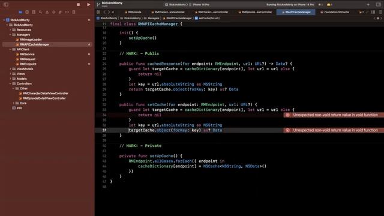384x216 pixels.
Task: Expand the Resources folder
Action: coord(10,29)
